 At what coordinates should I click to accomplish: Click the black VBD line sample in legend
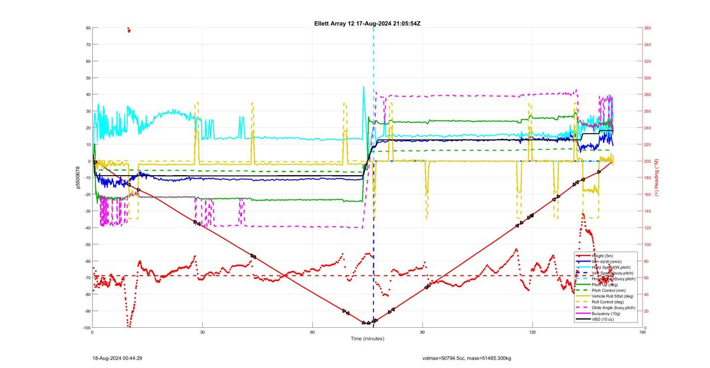click(x=583, y=319)
